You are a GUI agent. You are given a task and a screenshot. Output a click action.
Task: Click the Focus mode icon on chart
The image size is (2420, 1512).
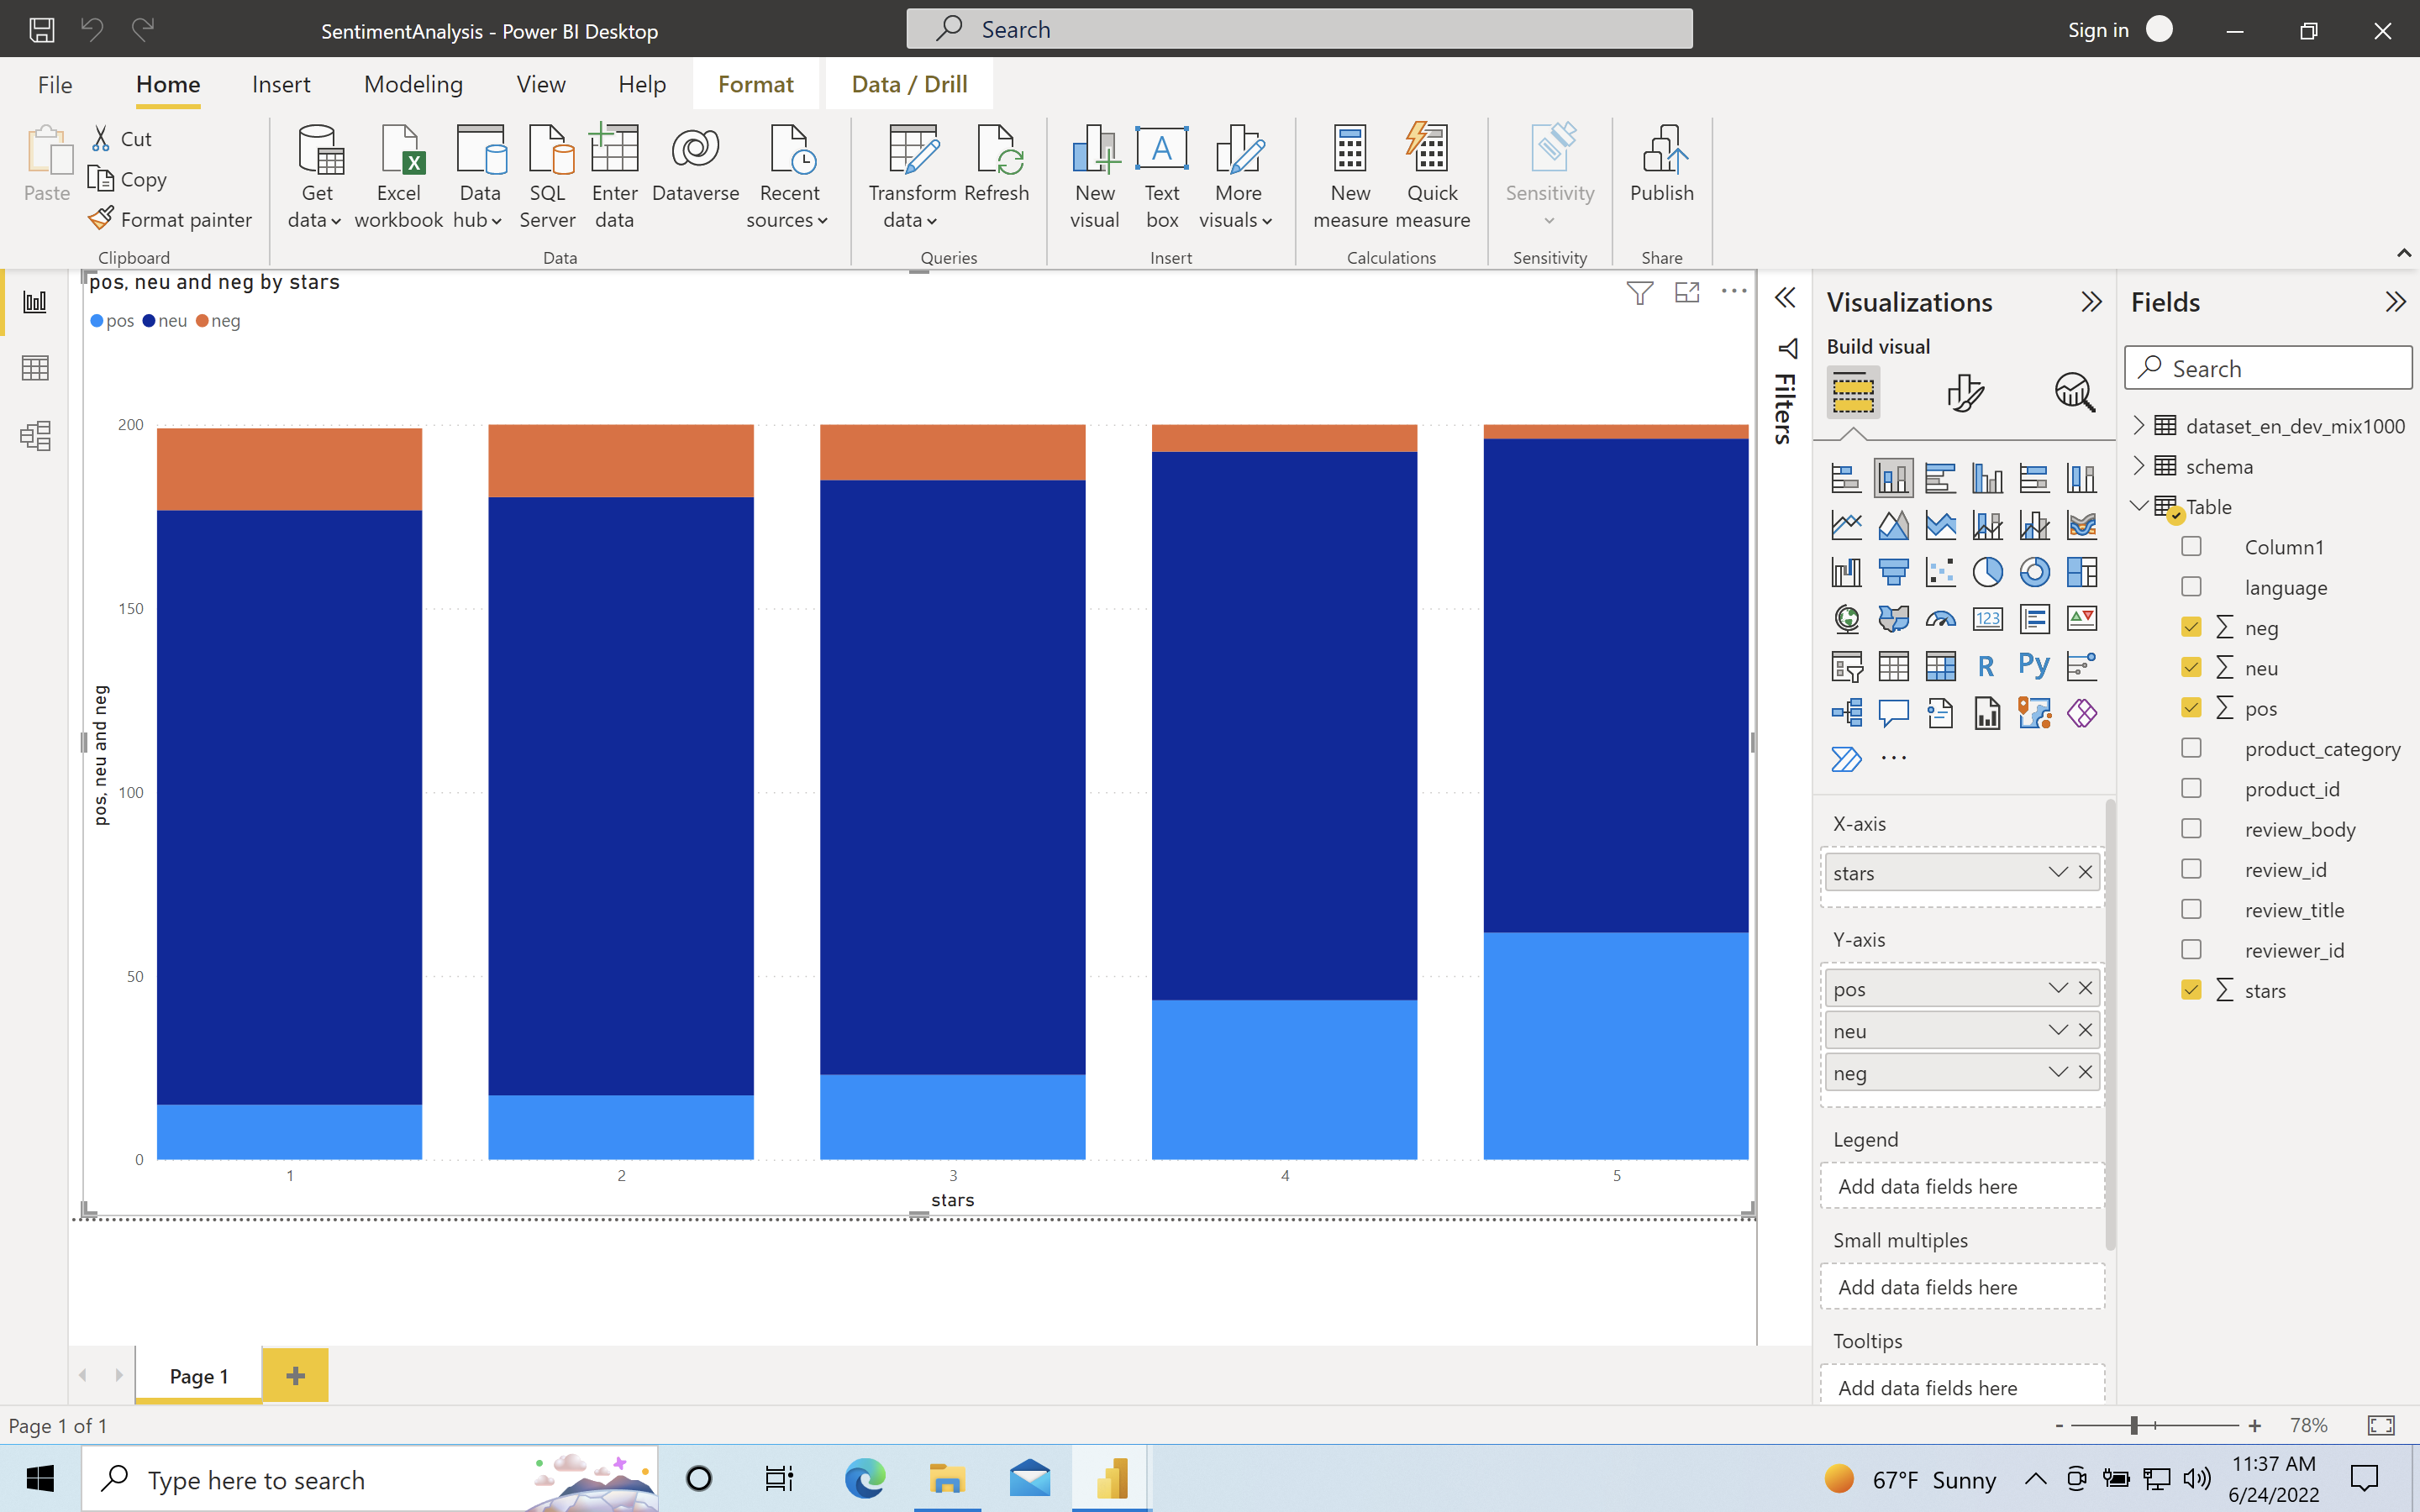[1687, 292]
